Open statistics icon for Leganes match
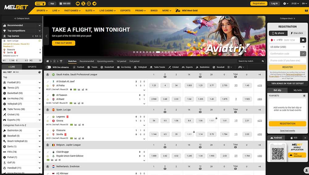Viewport: 309px width, 175px height. [75, 125]
